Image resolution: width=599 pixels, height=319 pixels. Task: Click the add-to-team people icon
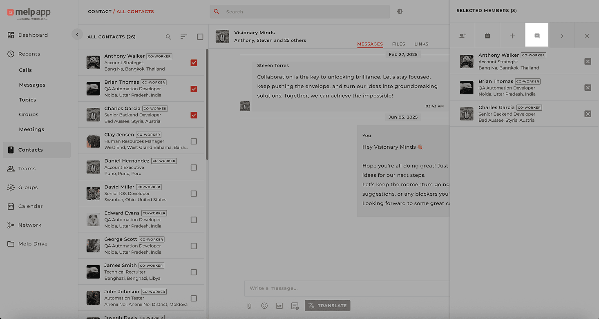[462, 36]
